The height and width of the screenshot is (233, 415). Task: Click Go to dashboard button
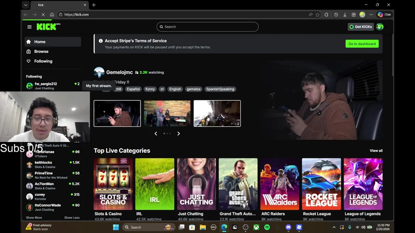362,44
